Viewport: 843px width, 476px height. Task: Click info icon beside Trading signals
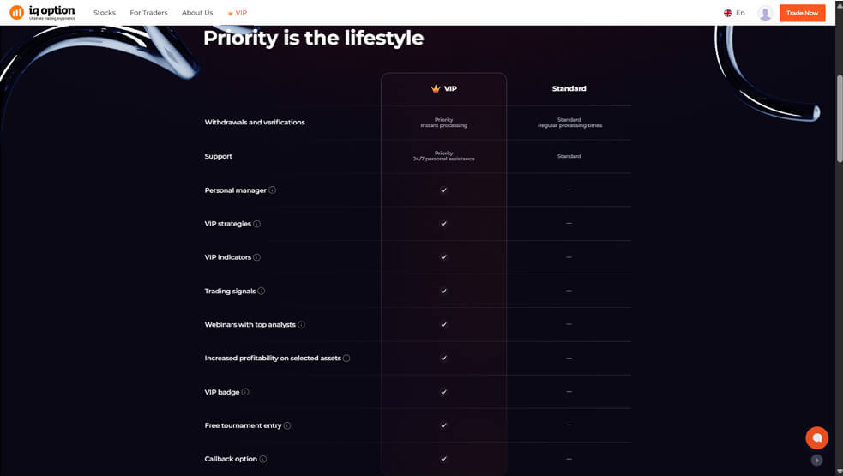pos(262,291)
